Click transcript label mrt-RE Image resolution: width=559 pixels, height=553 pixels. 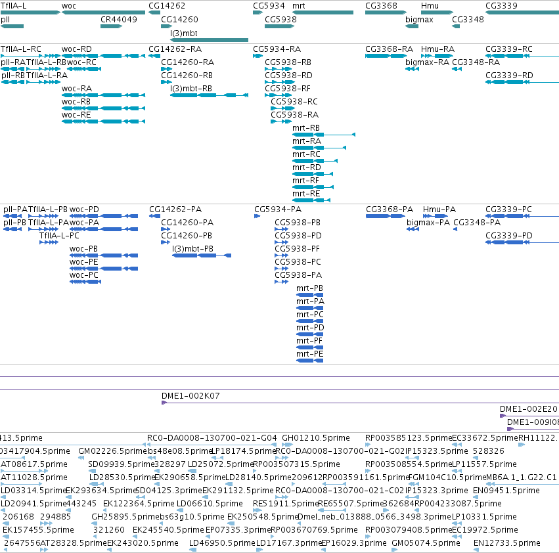306,194
